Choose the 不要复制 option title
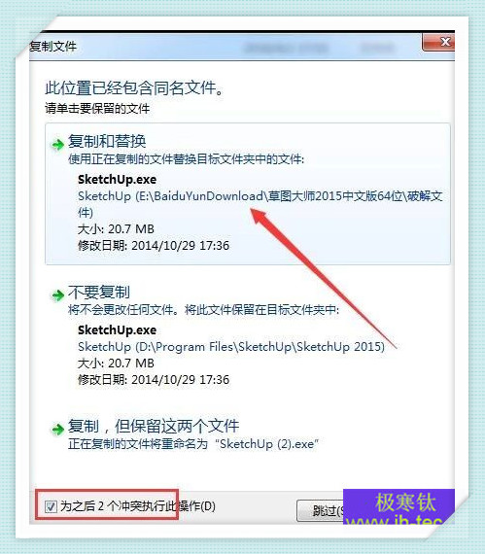The width and height of the screenshot is (485, 554). point(99,293)
